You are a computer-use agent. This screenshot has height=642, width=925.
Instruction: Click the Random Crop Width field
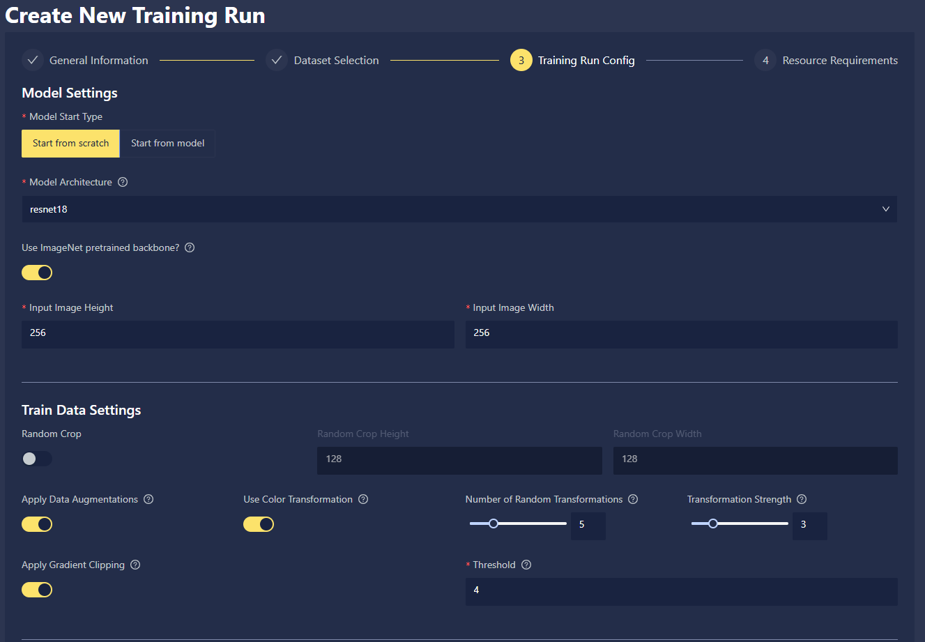pyautogui.click(x=756, y=461)
